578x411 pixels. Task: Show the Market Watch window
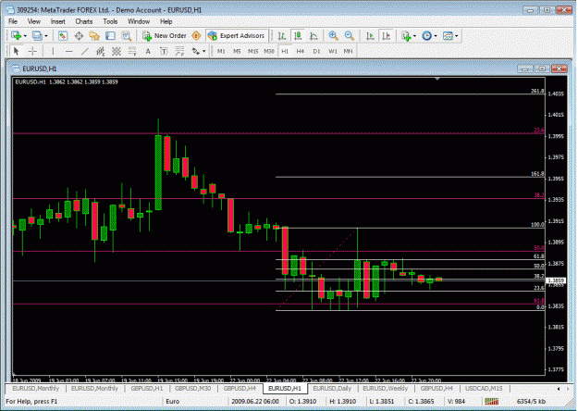63,36
